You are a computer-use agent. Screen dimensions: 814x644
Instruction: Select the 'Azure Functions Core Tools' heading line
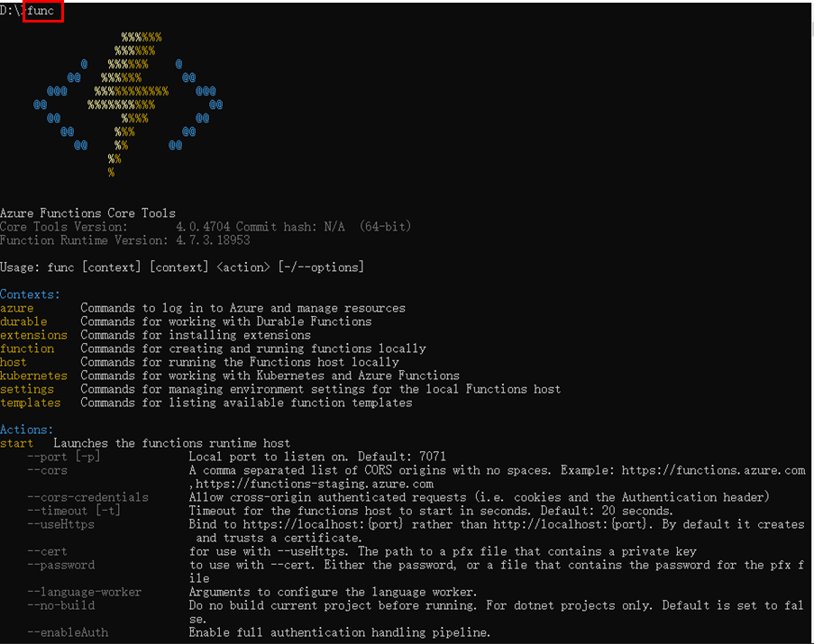(87, 213)
